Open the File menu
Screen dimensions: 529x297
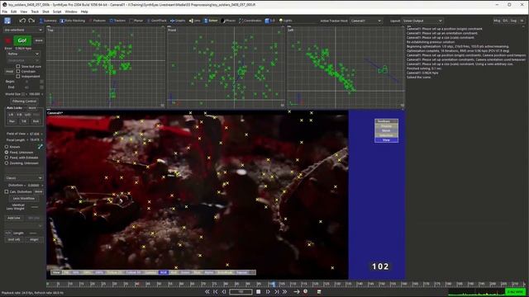(x=5, y=12)
